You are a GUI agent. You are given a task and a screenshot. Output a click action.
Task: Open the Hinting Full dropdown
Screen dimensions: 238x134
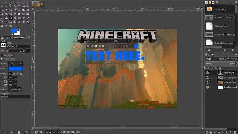coord(16,63)
